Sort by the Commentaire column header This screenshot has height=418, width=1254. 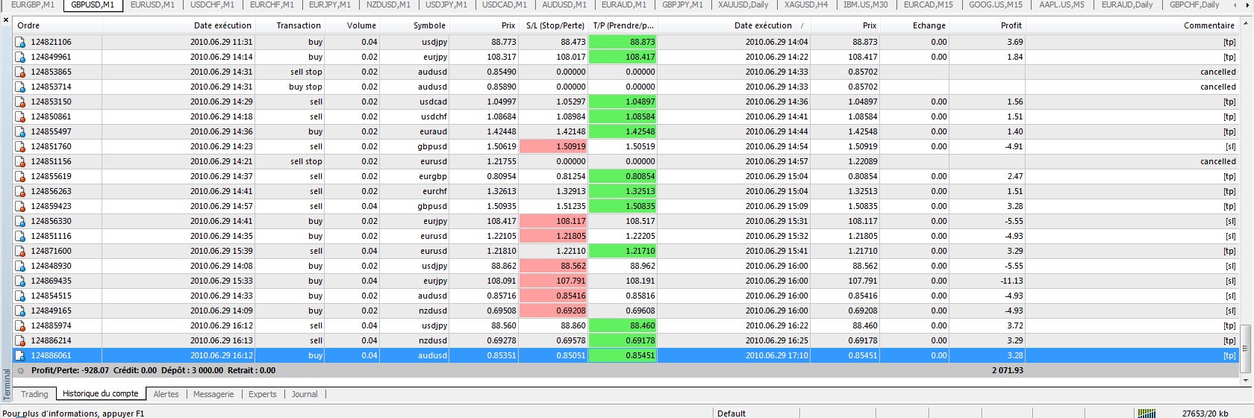click(1133, 25)
